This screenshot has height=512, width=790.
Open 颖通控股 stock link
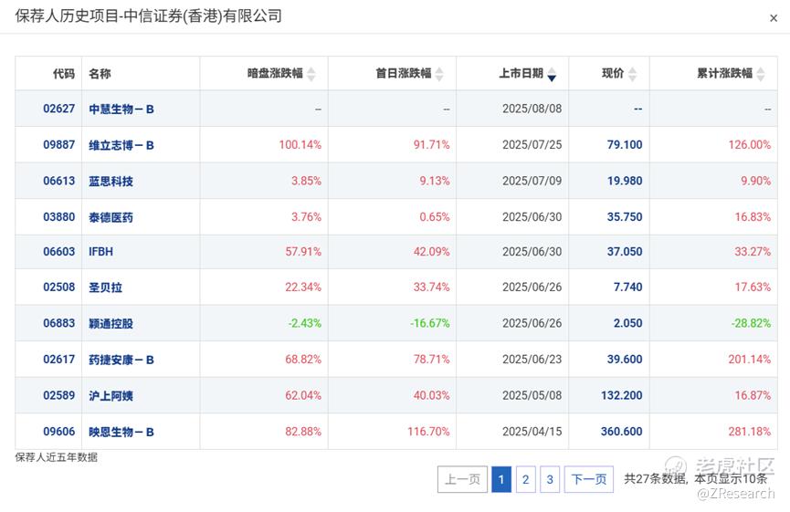tap(111, 324)
